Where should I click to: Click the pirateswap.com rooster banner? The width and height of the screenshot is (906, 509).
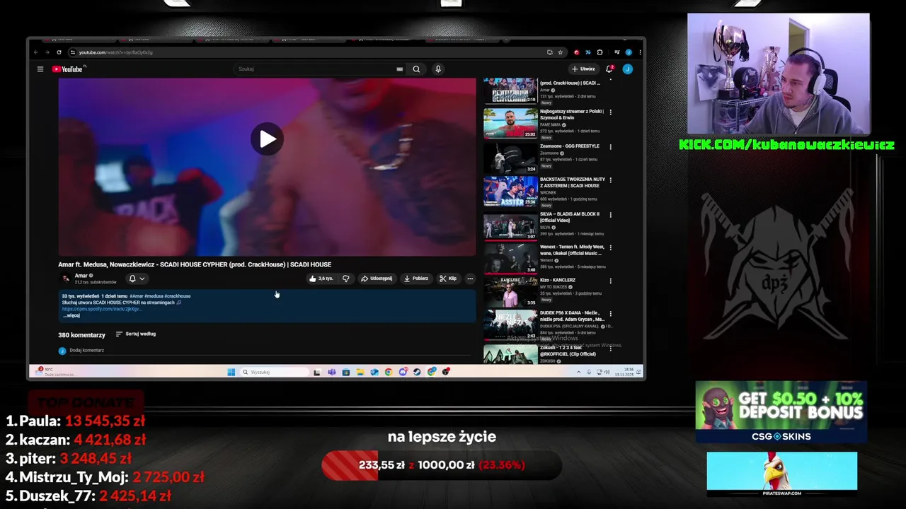pyautogui.click(x=781, y=474)
